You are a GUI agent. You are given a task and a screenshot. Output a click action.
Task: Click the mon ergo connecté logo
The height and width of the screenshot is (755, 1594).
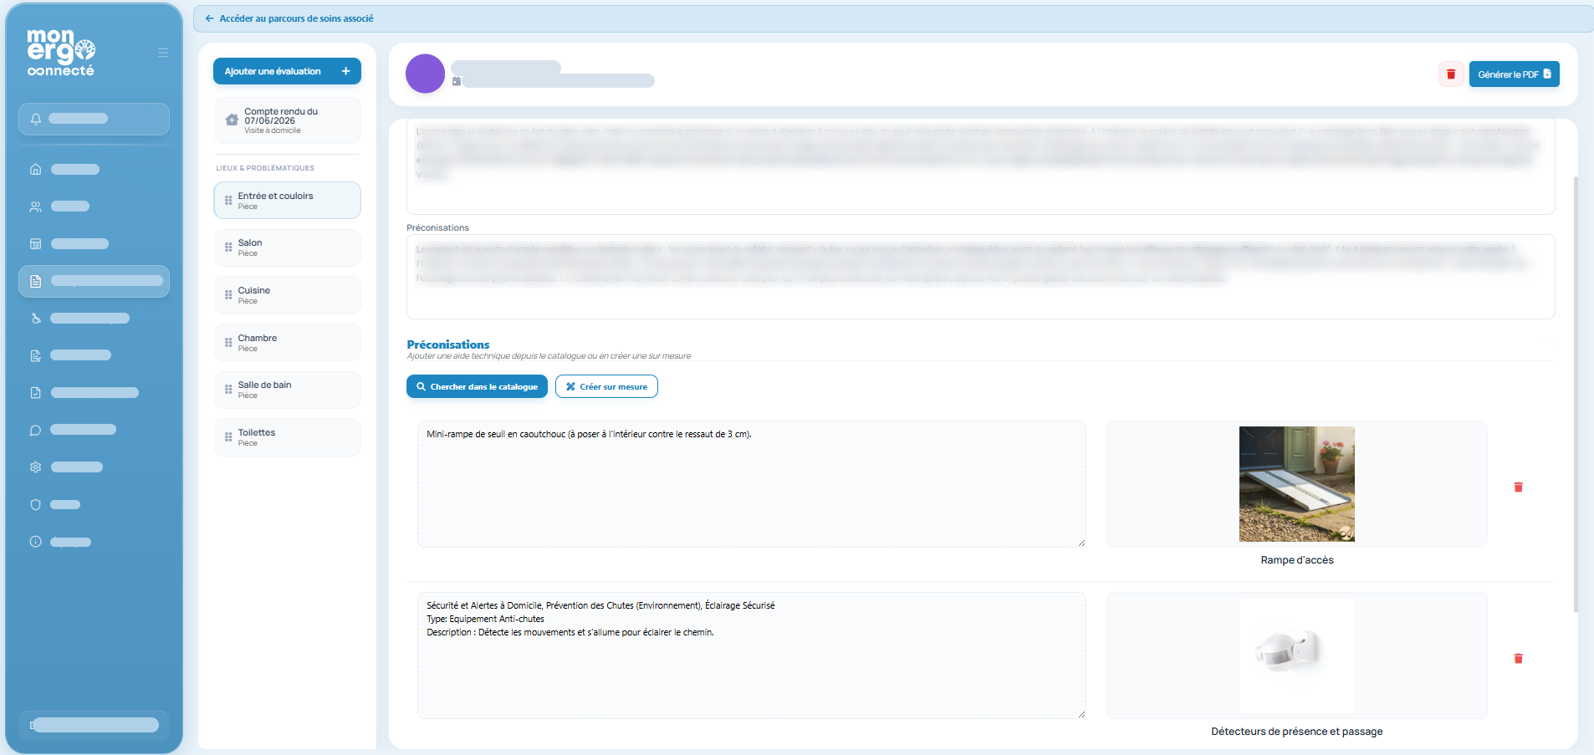[61, 53]
